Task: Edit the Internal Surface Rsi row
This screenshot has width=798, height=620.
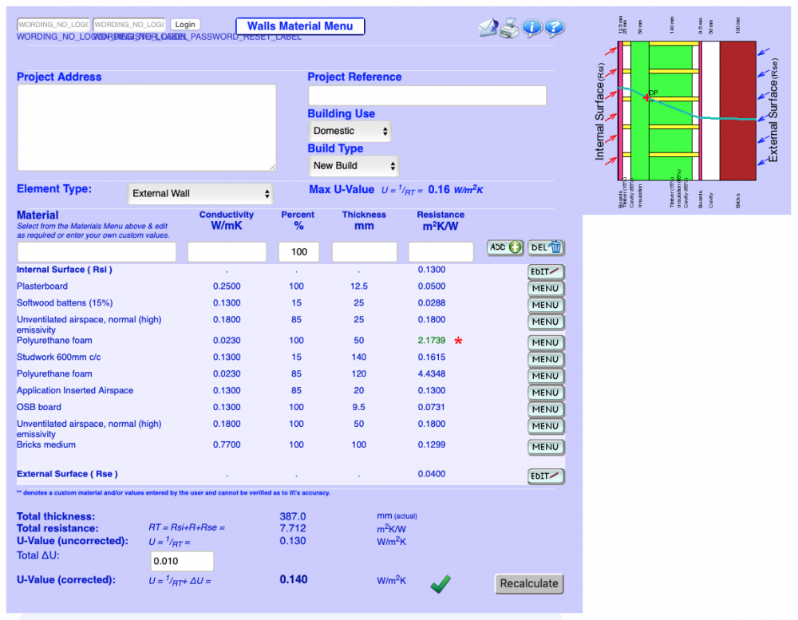Action: (546, 272)
